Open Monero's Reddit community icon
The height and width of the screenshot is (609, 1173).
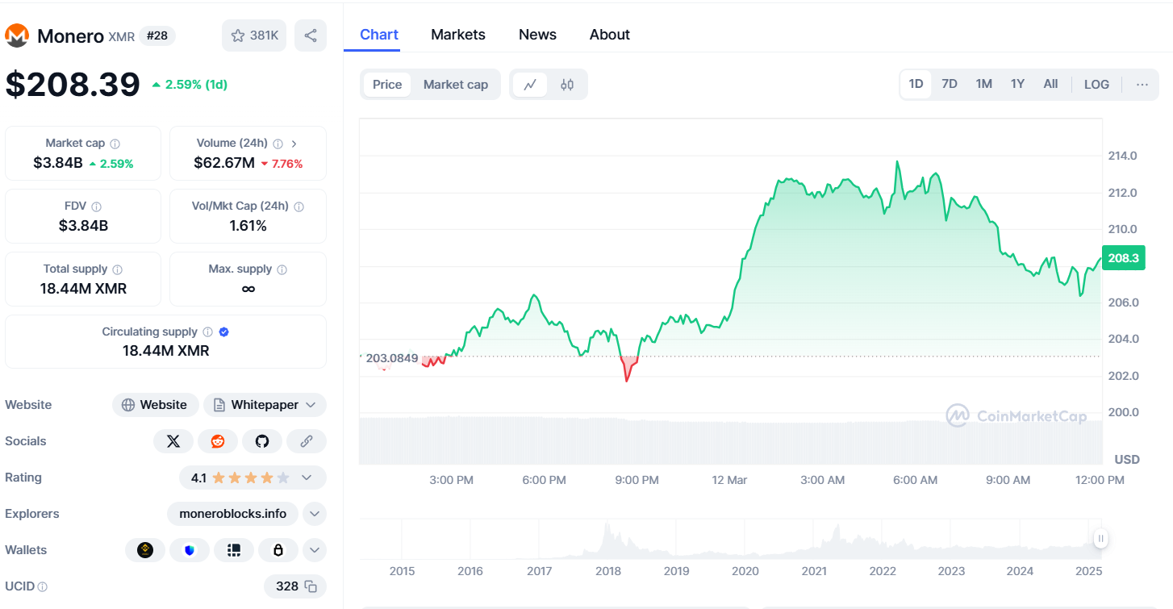pyautogui.click(x=218, y=441)
